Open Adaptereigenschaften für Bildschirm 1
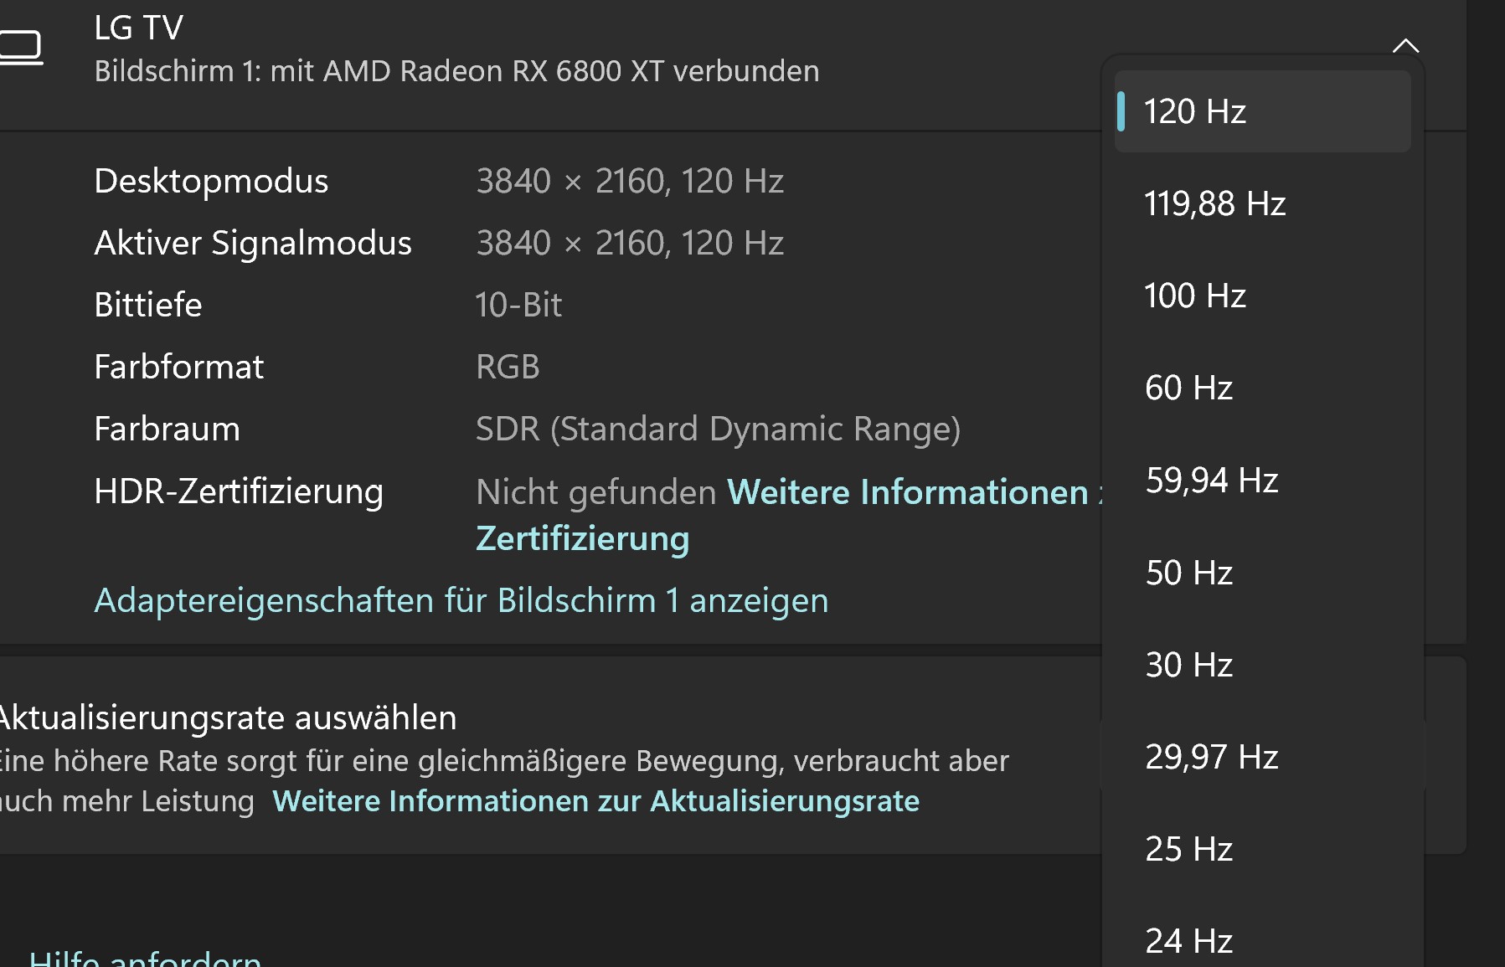 (x=461, y=600)
